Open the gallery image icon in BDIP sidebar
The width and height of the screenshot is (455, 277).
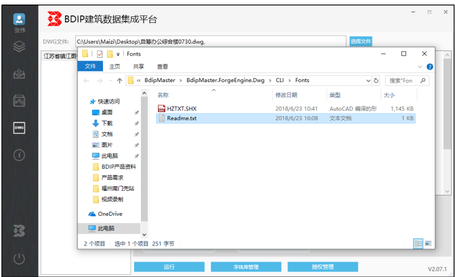[x=19, y=100]
